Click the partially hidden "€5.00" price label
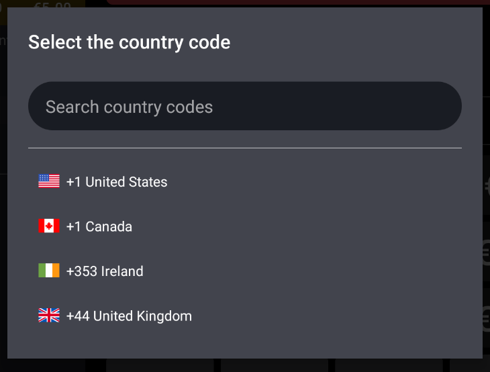Viewport: 490px width, 372px height. point(52,5)
